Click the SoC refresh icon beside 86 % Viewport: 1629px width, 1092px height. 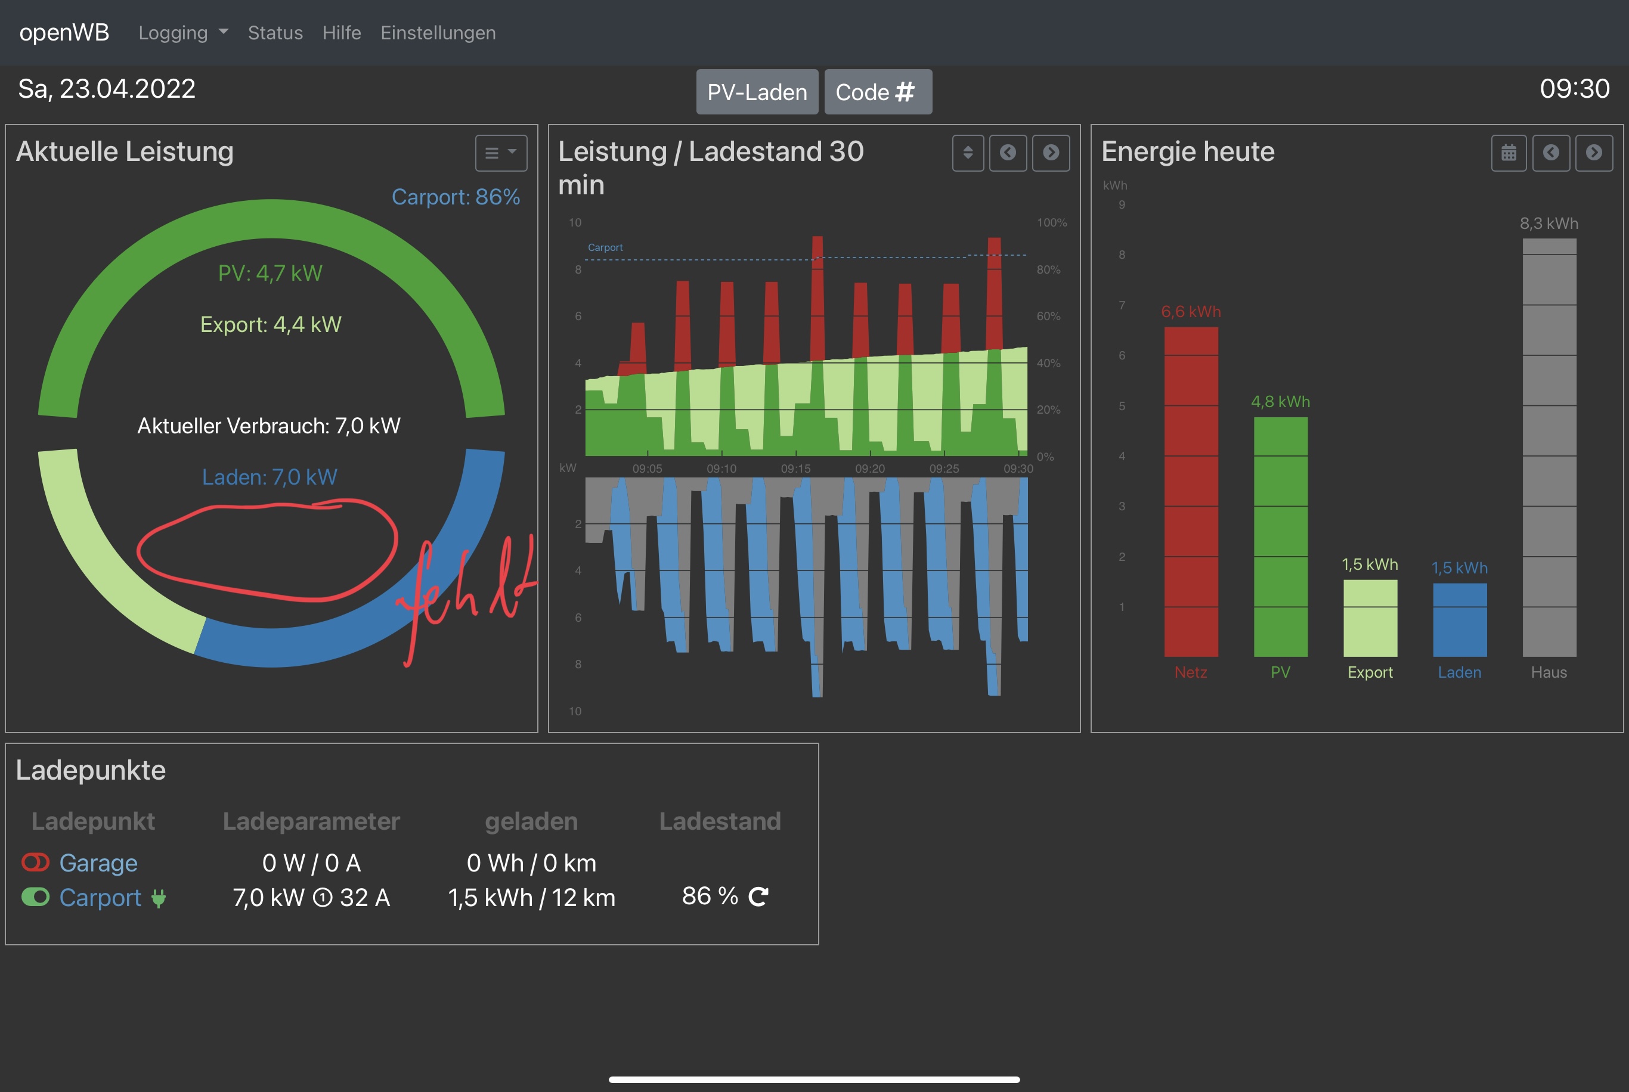click(x=758, y=896)
